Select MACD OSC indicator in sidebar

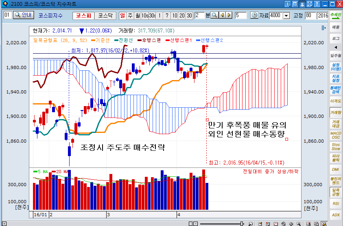click(335, 135)
